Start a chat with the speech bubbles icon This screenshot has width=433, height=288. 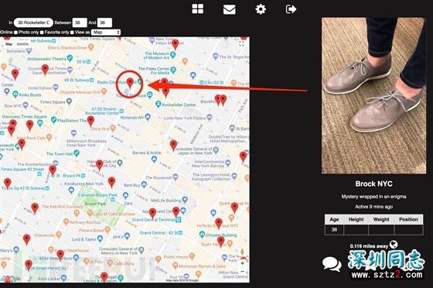click(x=332, y=263)
